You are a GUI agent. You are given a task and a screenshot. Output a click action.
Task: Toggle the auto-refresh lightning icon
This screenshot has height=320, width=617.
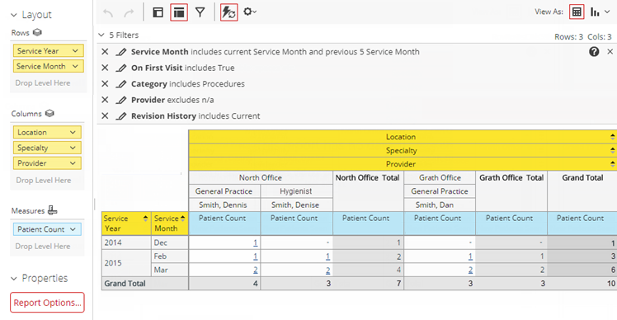pos(228,12)
